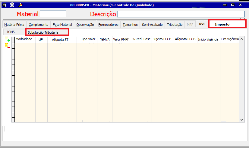
Task: Click the Modalidade column header
Action: (25, 39)
